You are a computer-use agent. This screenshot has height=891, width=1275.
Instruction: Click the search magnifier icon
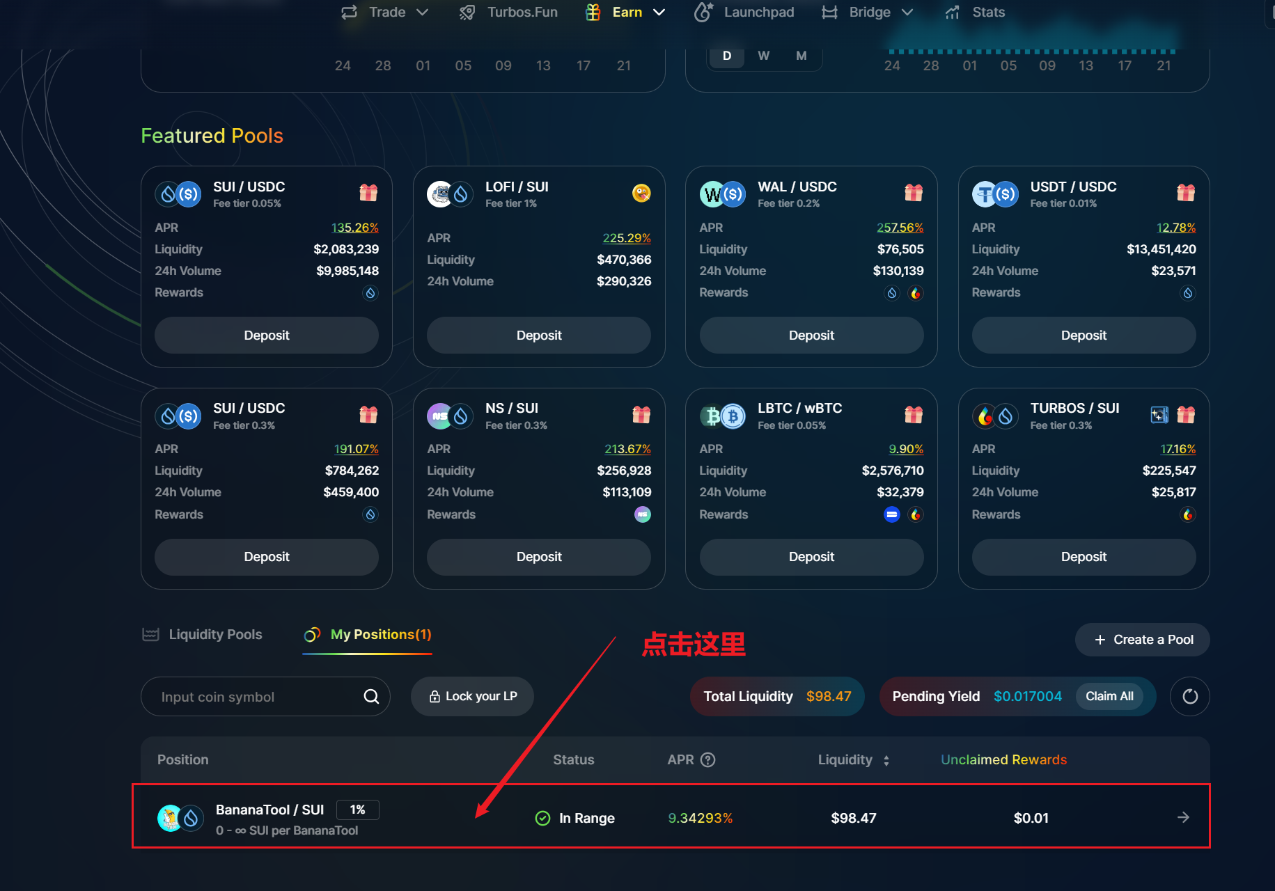tap(371, 696)
